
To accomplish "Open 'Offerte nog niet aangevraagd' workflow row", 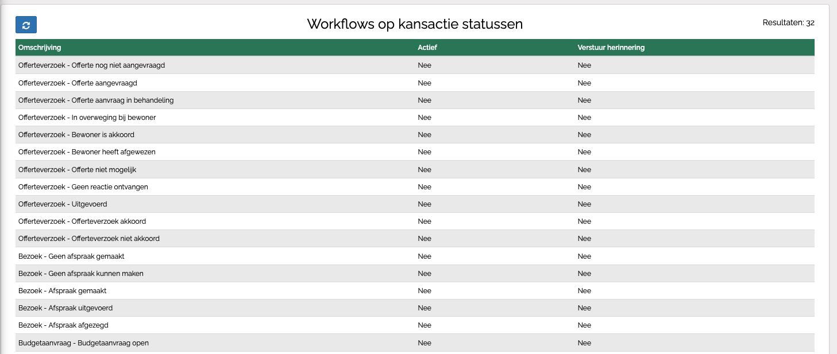I will 91,65.
